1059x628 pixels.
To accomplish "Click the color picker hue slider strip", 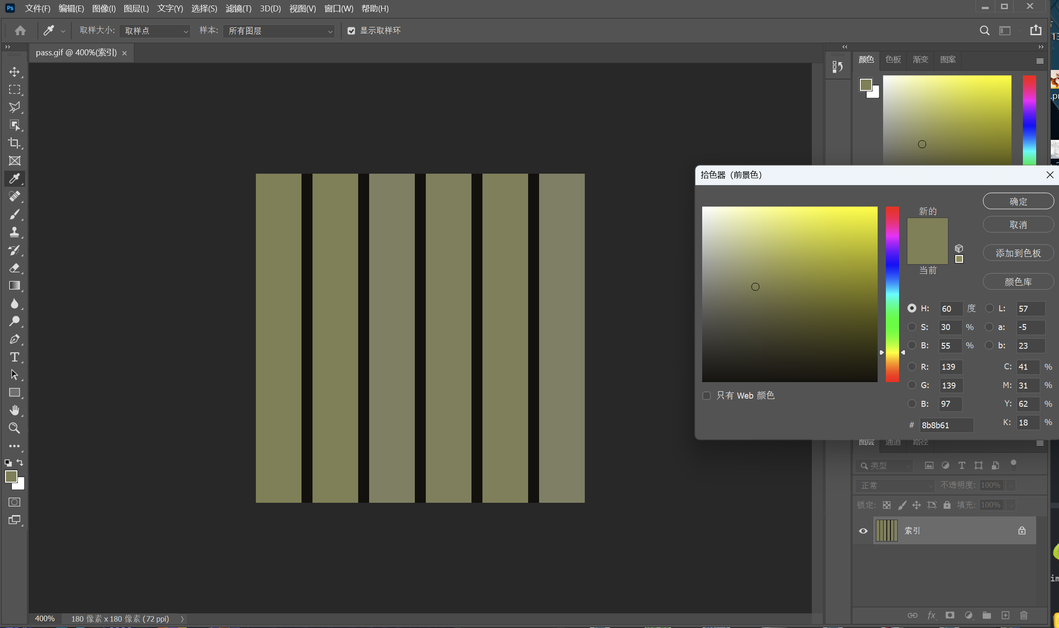I will pos(892,294).
